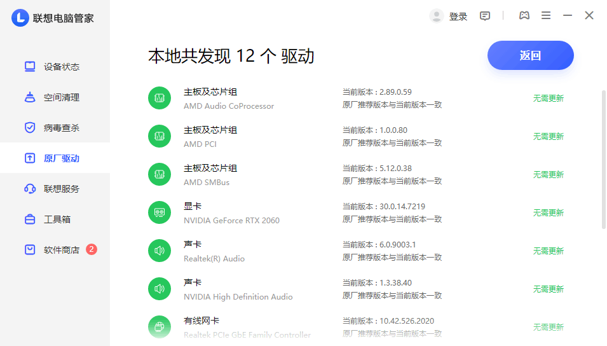This screenshot has height=346, width=607.
Task: Click the 有线网卡 category label
Action: (x=201, y=321)
